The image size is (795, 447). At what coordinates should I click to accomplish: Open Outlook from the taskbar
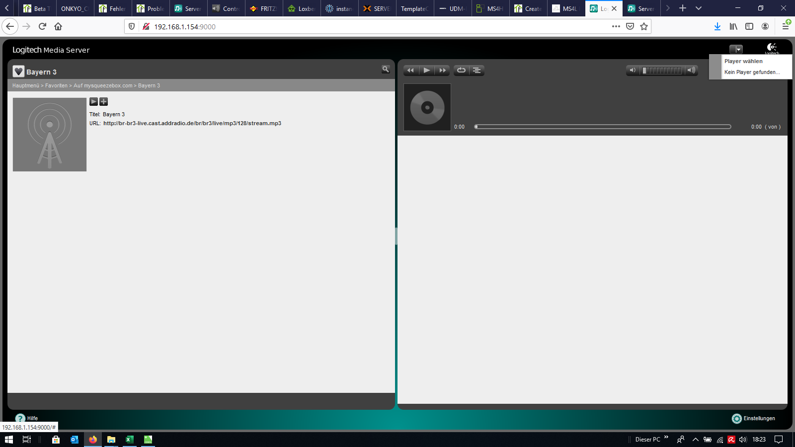75,440
